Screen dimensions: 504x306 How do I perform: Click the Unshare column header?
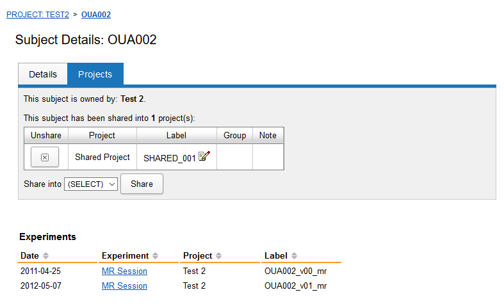pos(46,135)
